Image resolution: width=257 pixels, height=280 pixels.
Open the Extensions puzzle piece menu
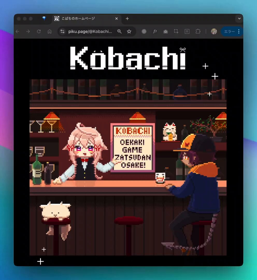[198, 32]
